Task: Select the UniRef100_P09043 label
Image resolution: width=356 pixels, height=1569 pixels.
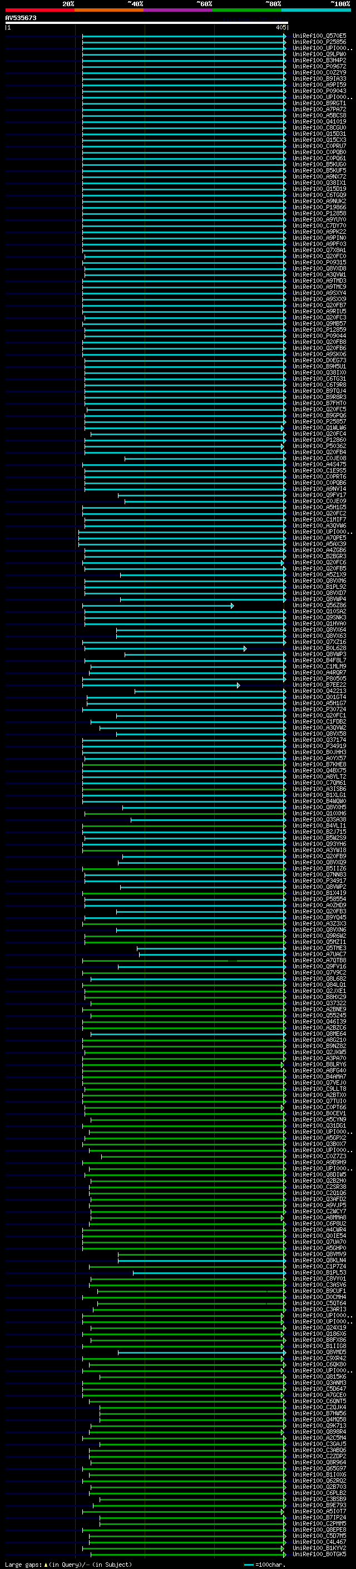Action: click(x=319, y=91)
